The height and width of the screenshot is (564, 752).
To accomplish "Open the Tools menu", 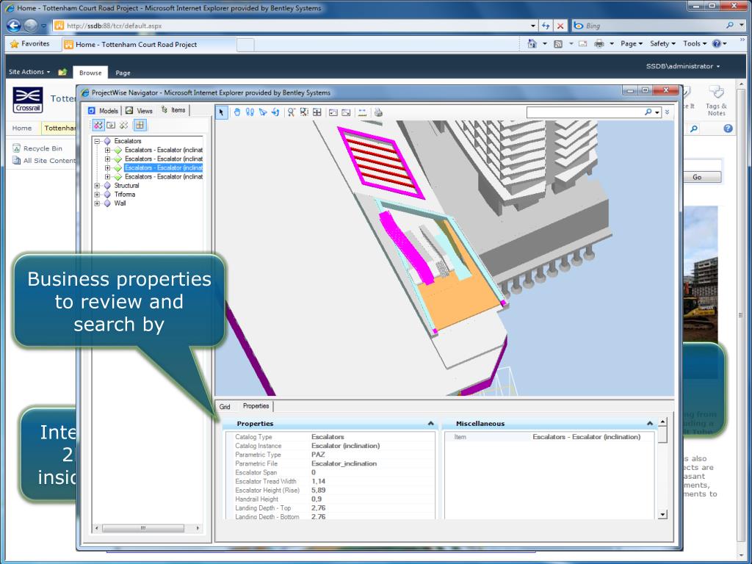I will click(695, 43).
